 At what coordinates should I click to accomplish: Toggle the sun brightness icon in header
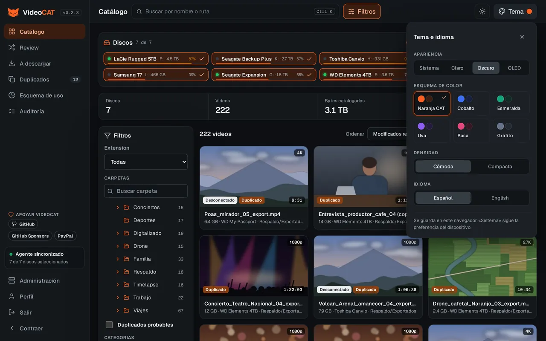(x=482, y=12)
